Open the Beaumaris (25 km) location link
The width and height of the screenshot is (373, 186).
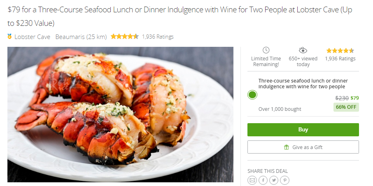(x=81, y=37)
